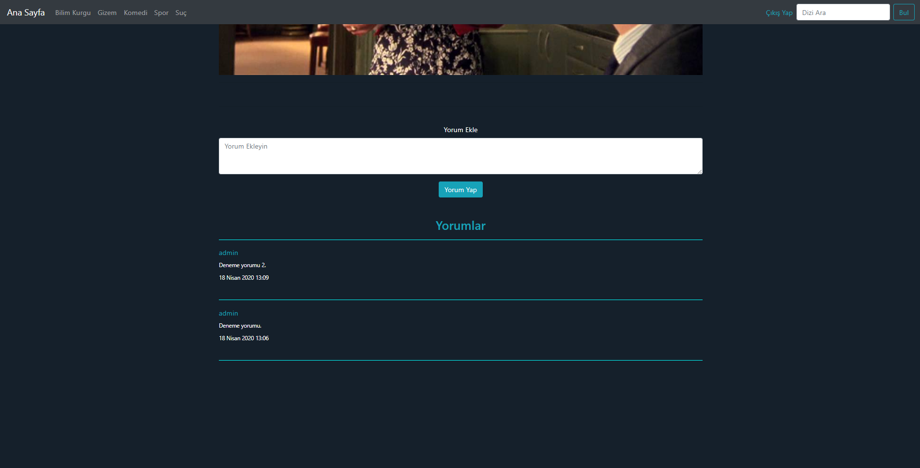Open the Spor category
Viewport: 920px width, 468px height.
tap(161, 13)
